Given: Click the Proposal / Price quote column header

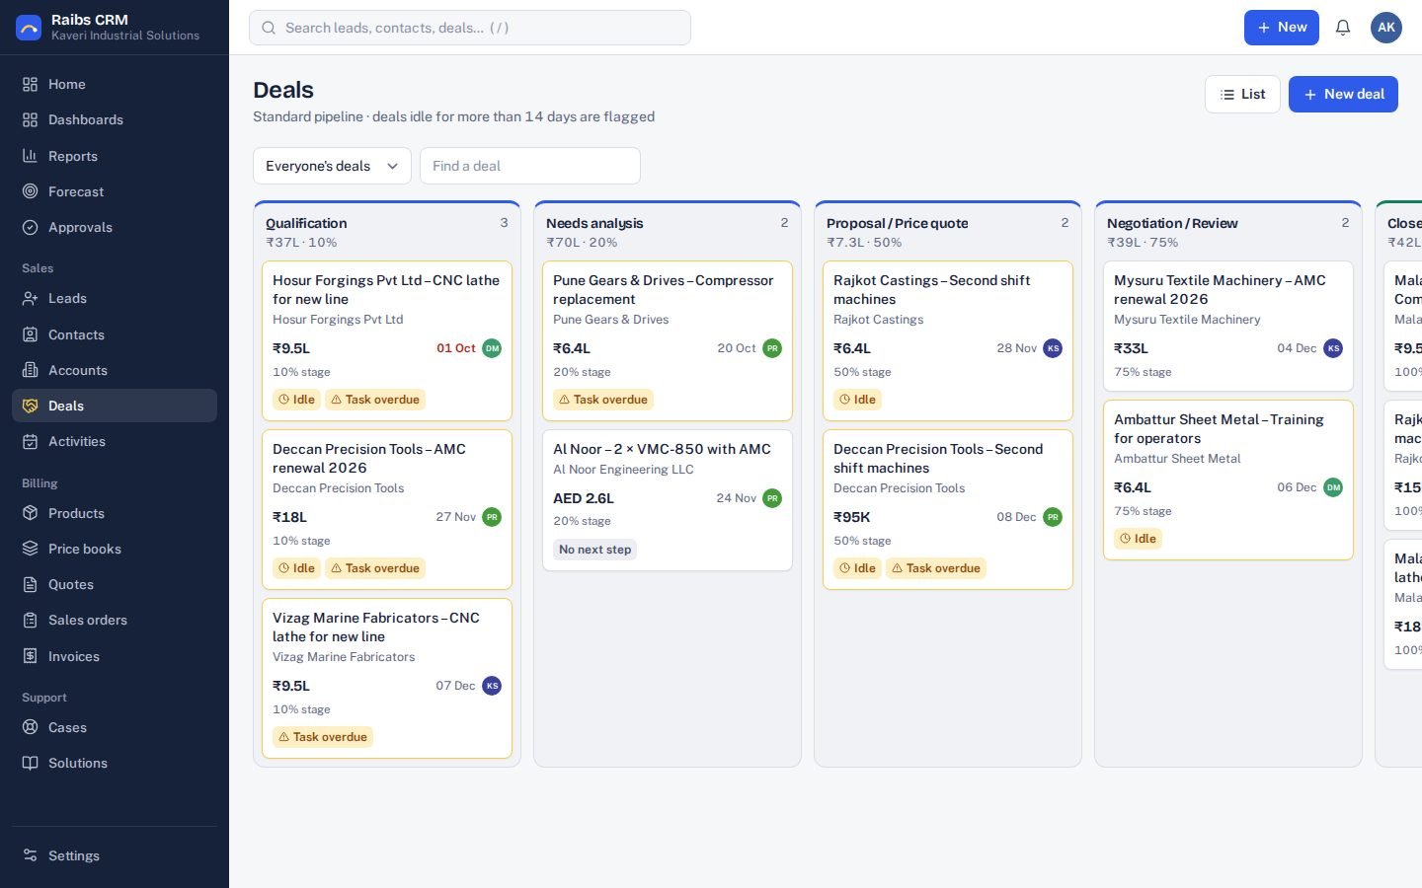Looking at the screenshot, I should click(897, 223).
